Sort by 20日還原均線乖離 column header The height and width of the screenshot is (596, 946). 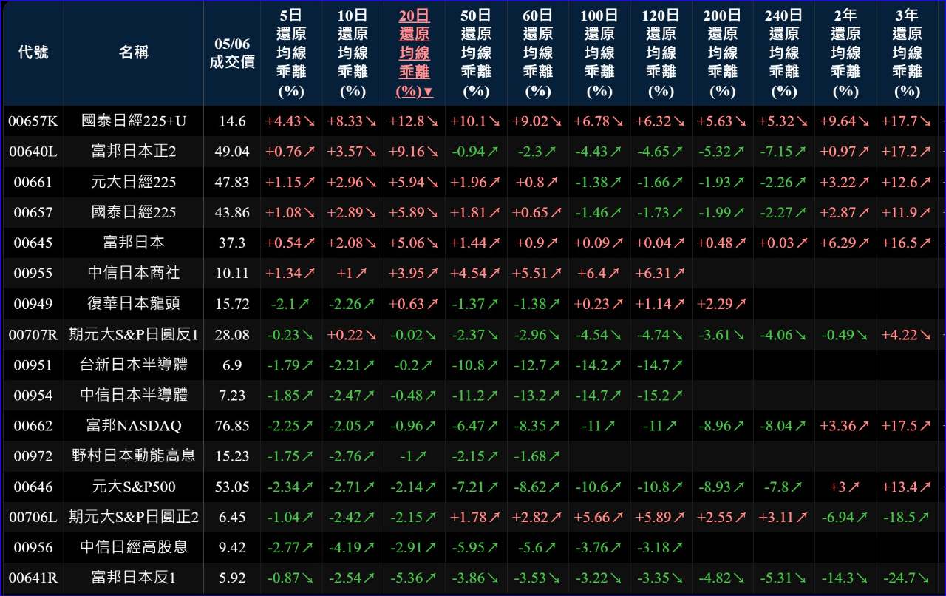[415, 53]
